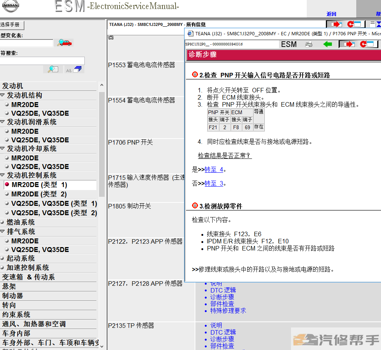Collapse the 发动机结构 tree node

(2, 95)
